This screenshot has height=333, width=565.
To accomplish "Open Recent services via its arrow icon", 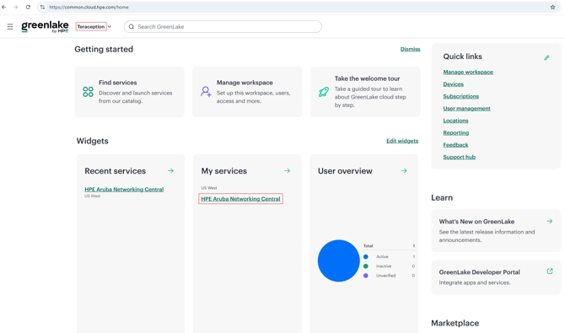I will 170,171.
